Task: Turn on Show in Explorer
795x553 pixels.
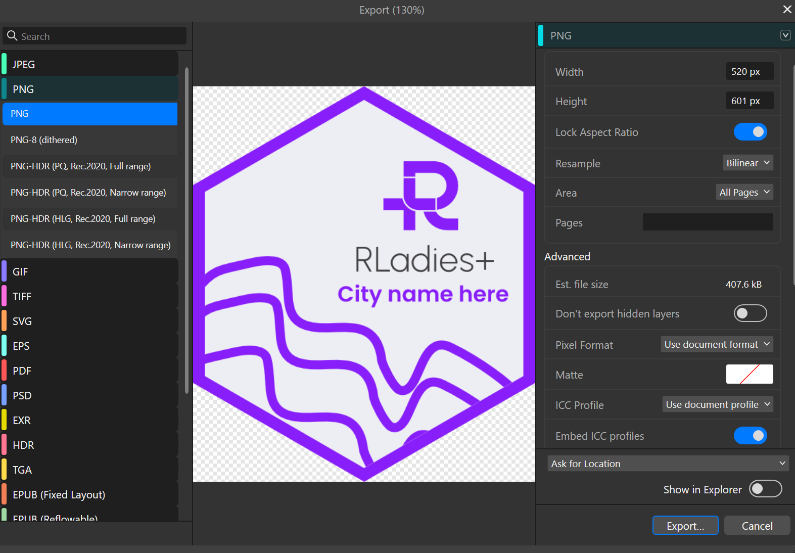Action: pos(765,489)
